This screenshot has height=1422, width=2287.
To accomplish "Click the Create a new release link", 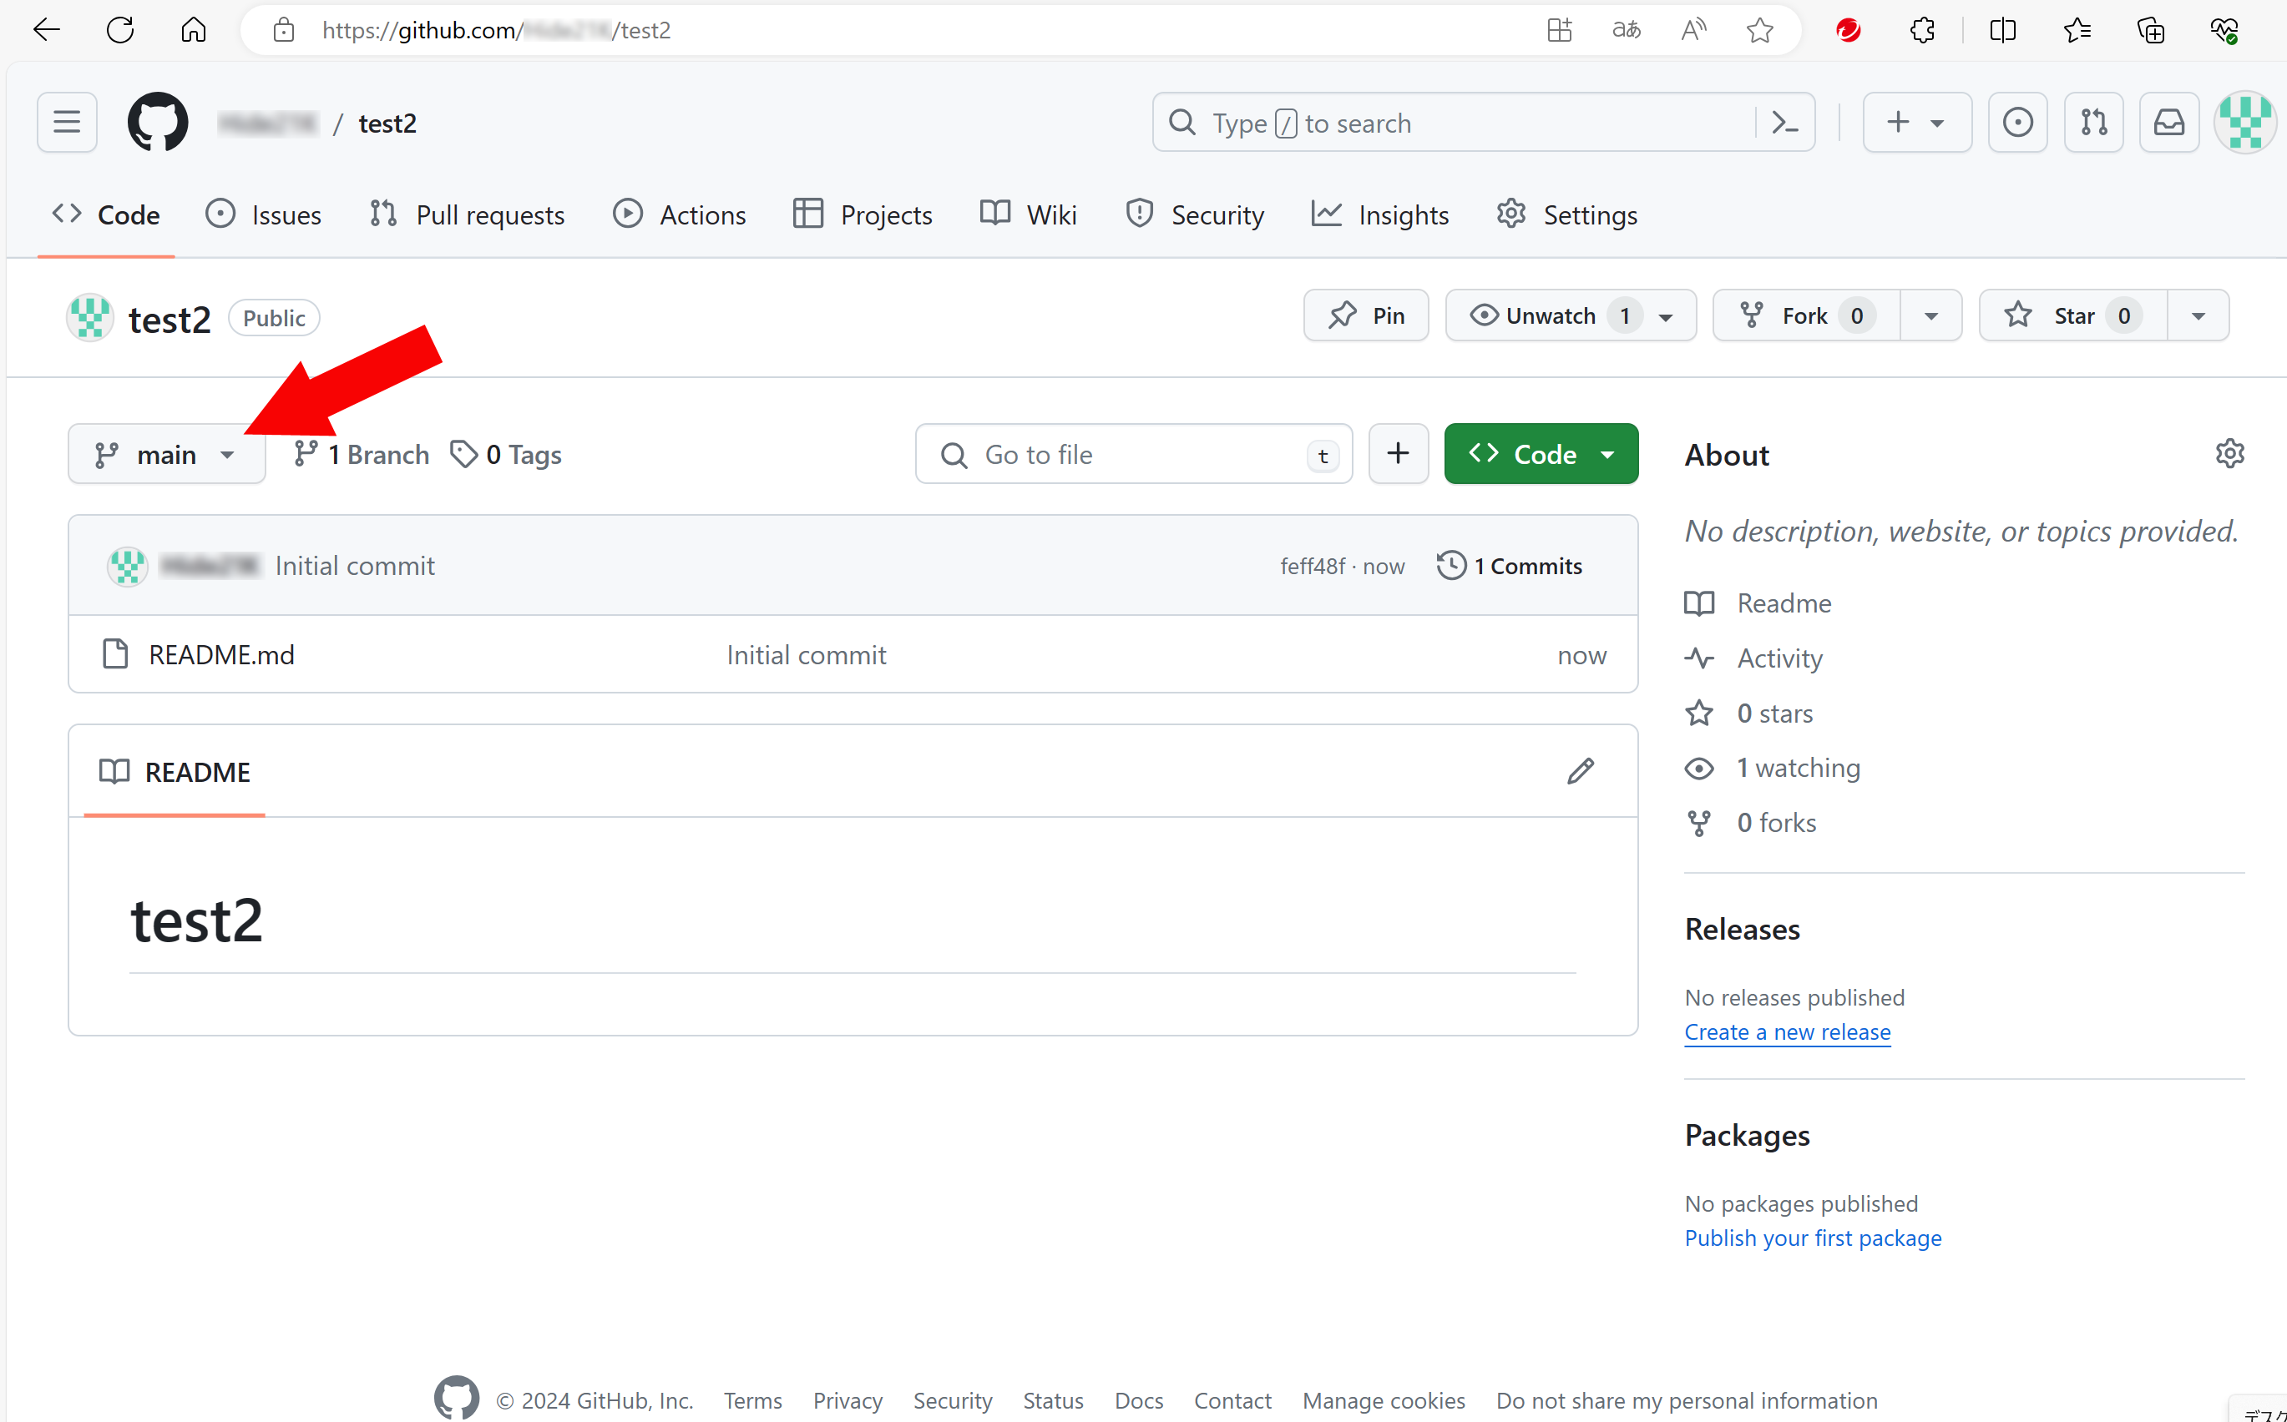I will point(1788,1031).
